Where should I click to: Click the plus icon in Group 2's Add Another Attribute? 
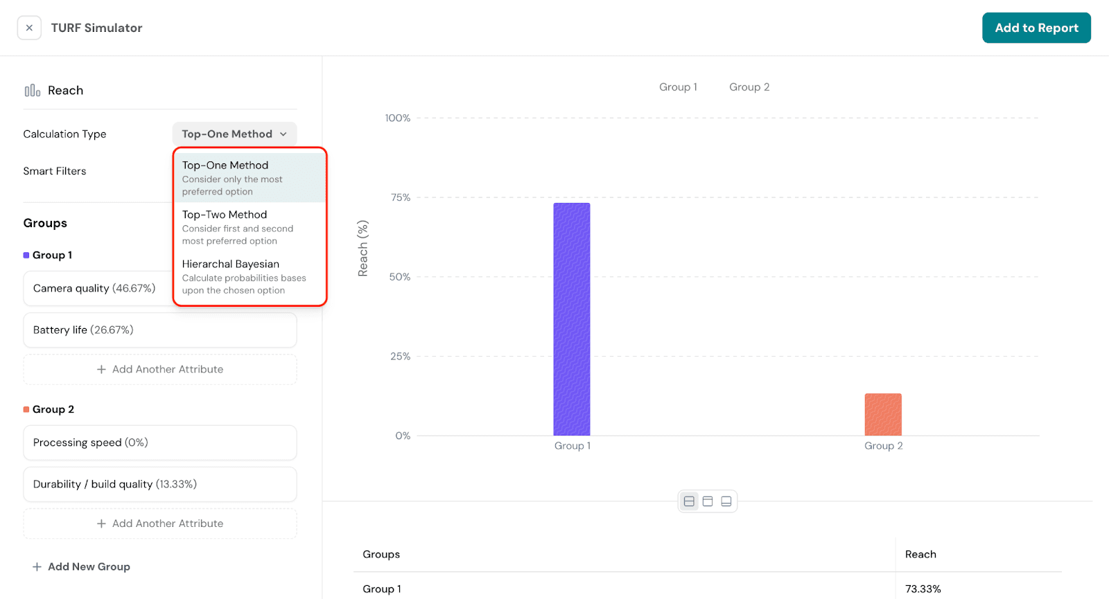101,524
